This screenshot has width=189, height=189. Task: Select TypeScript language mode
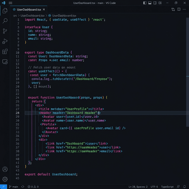[x=167, y=187]
